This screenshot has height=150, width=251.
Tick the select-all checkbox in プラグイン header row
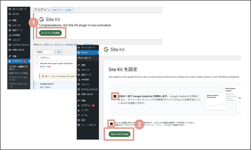[x=37, y=58]
